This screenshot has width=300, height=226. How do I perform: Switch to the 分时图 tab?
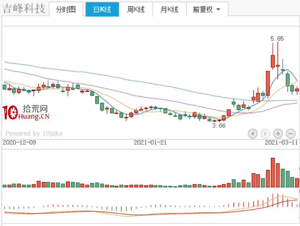click(66, 10)
